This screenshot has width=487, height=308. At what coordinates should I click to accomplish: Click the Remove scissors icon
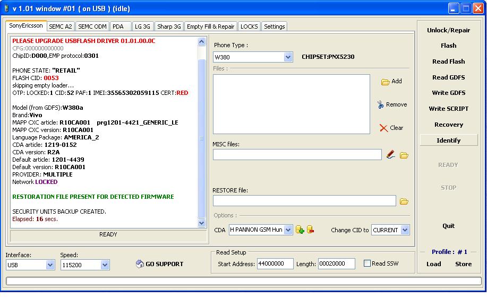tap(380, 104)
